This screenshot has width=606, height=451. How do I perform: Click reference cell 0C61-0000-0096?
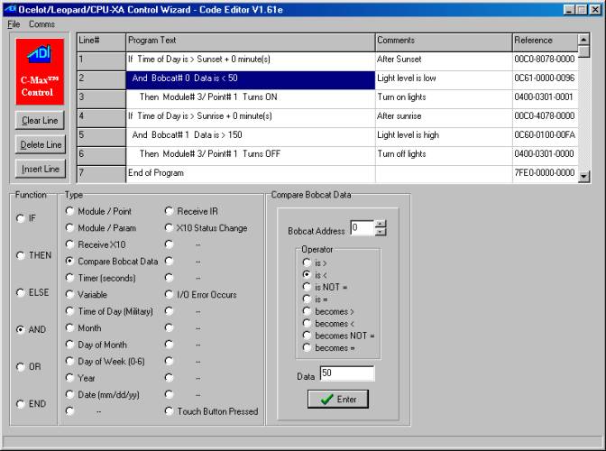click(546, 80)
